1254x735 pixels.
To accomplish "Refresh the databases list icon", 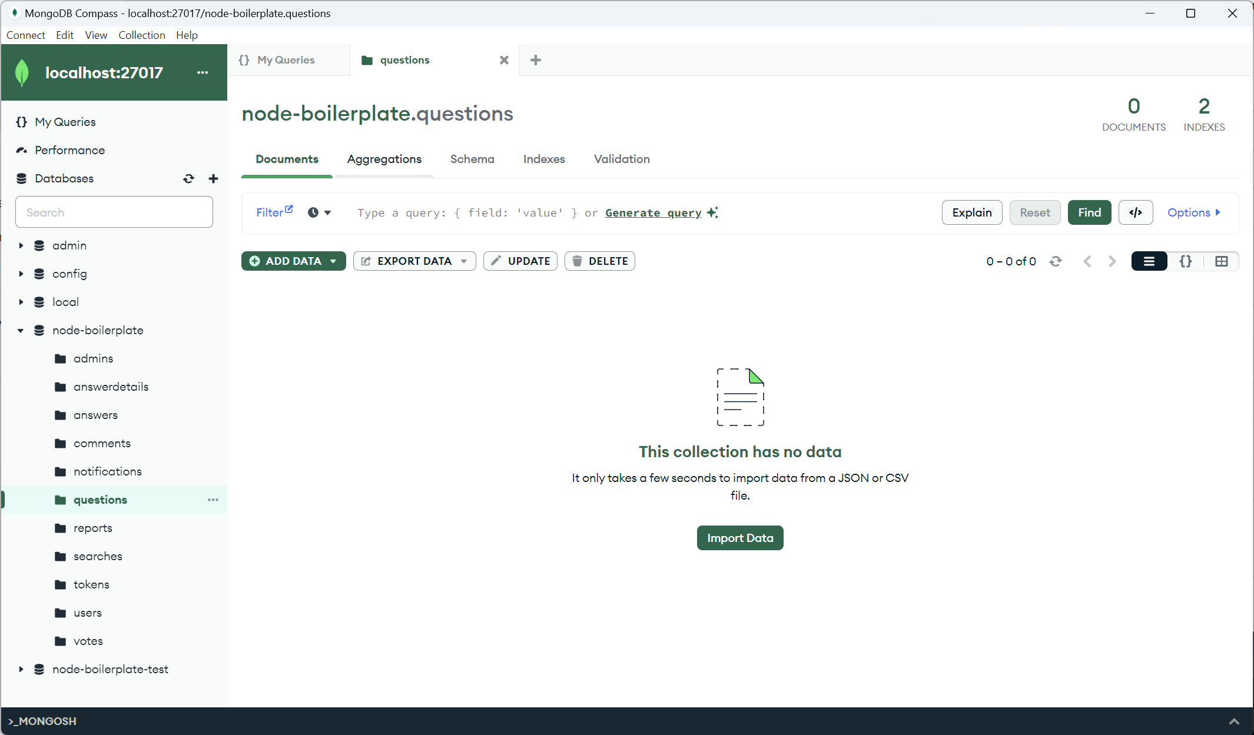I will click(x=188, y=178).
